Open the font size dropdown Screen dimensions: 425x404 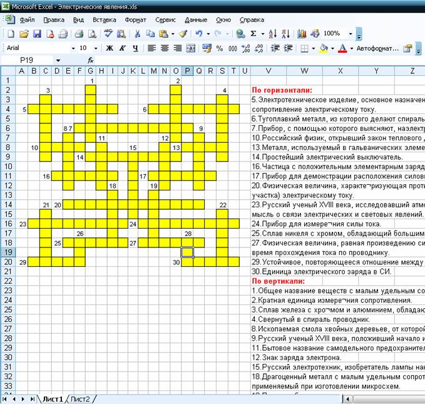click(x=96, y=49)
